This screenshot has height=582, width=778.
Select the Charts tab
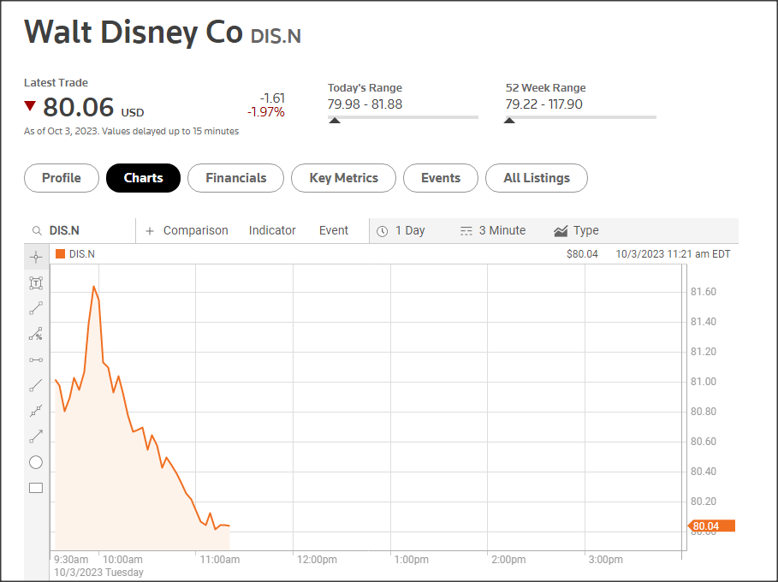tap(144, 178)
